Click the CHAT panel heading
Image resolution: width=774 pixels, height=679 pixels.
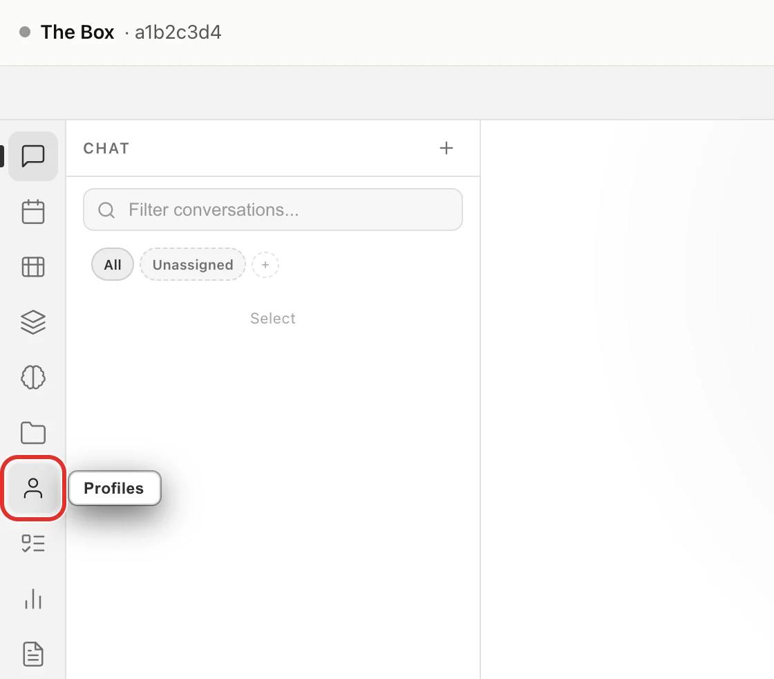[x=106, y=148]
